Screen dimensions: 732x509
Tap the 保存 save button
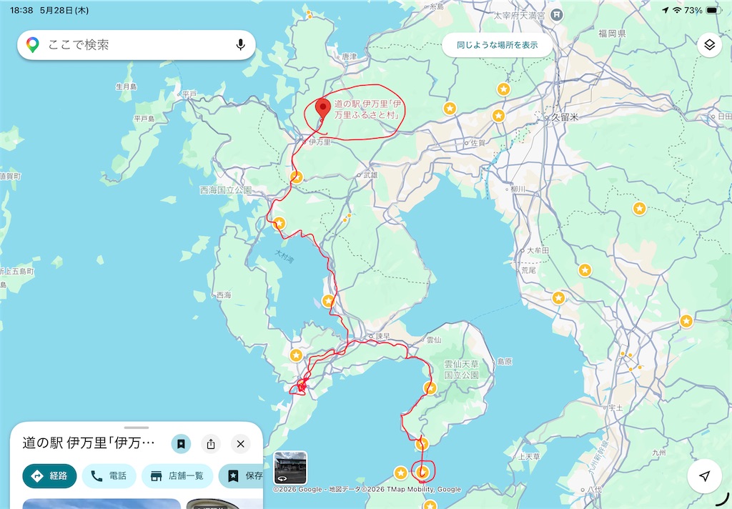click(241, 476)
